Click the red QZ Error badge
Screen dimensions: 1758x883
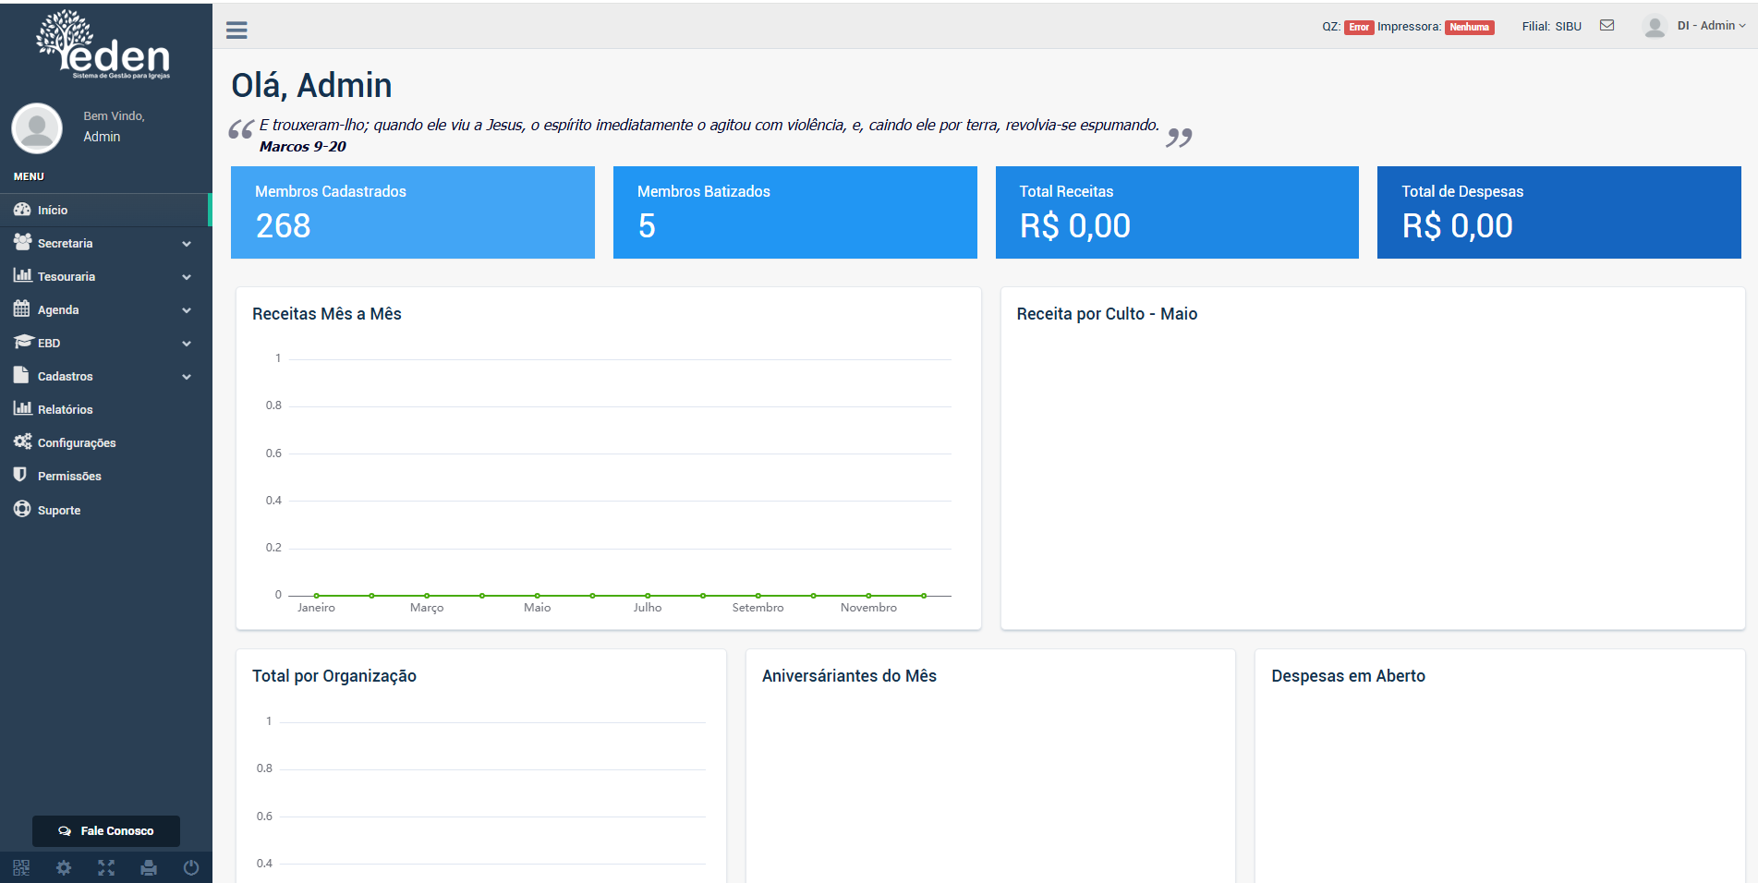point(1359,27)
